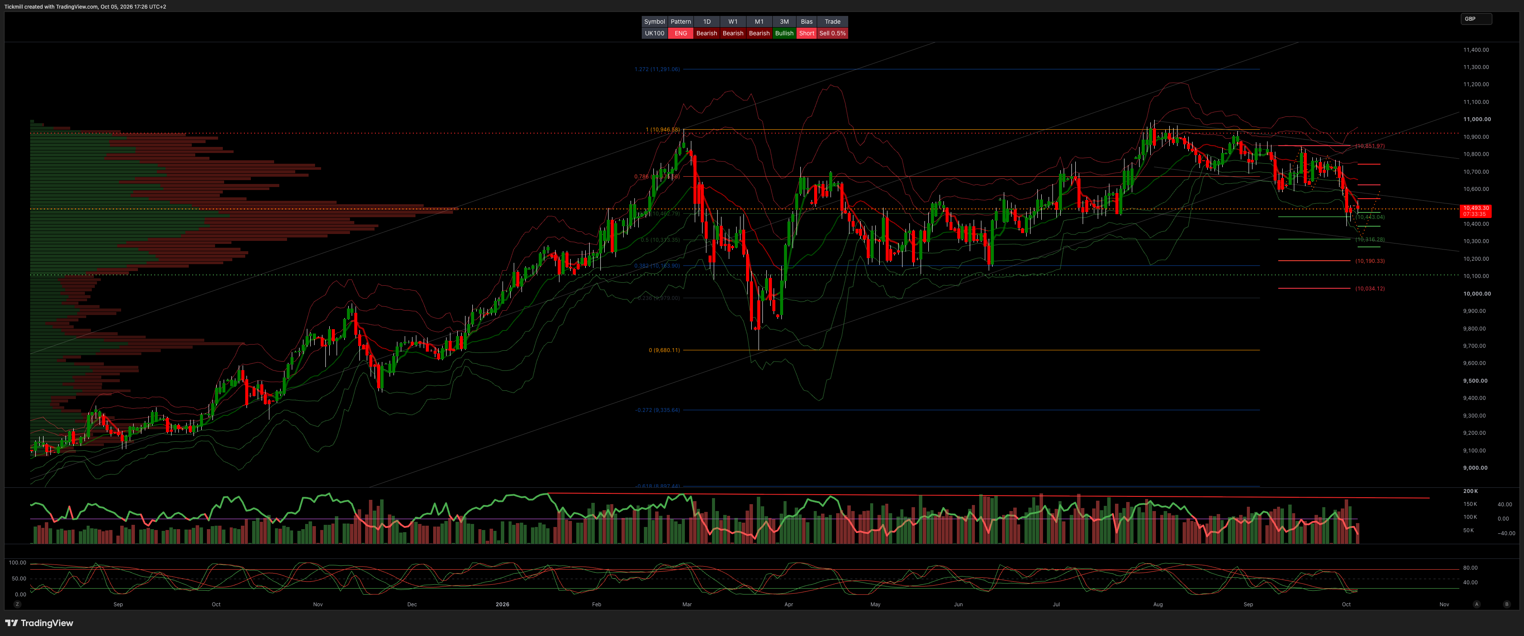Screen dimensions: 1524x636
Task: Click the TradingView logo icon
Action: pyautogui.click(x=11, y=623)
